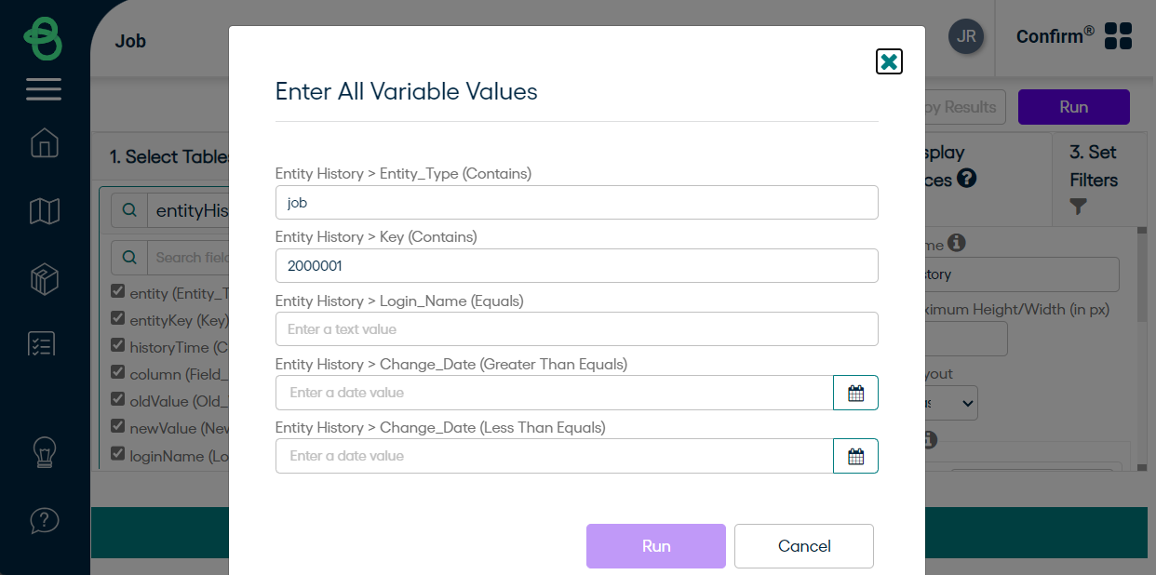This screenshot has height=575, width=1156.
Task: Open the Map view icon
Action: (44, 211)
